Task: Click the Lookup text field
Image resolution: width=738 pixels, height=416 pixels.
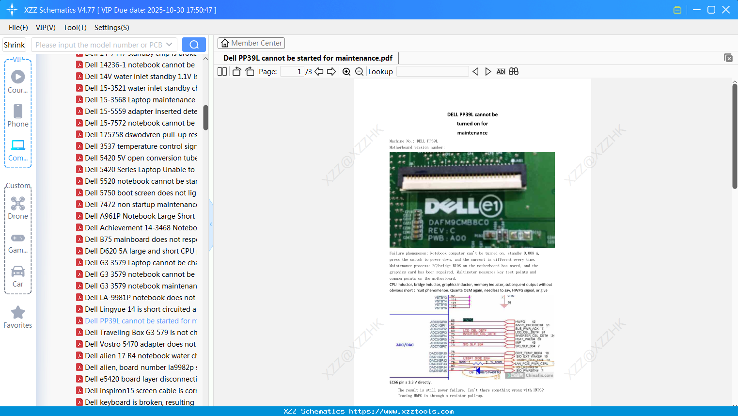Action: coord(432,72)
